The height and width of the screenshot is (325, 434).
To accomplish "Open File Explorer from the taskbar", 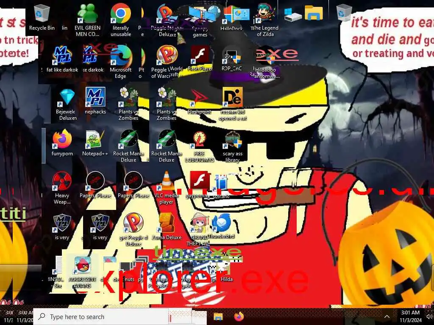I will click(218, 317).
